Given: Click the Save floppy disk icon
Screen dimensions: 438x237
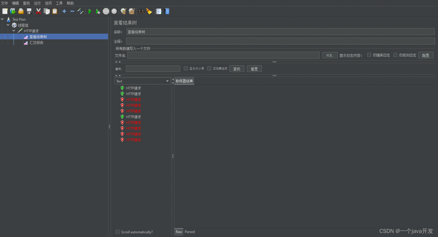Looking at the screenshot, I should pos(29,11).
